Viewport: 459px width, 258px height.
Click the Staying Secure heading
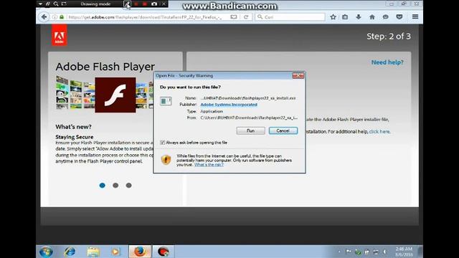75,137
